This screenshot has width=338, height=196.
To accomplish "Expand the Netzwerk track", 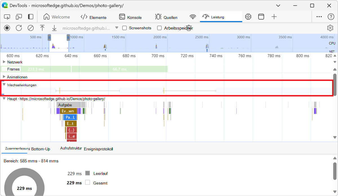I will pos(4,62).
